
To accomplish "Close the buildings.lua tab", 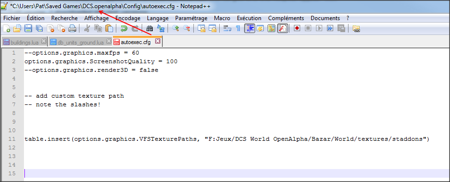I will 44,41.
